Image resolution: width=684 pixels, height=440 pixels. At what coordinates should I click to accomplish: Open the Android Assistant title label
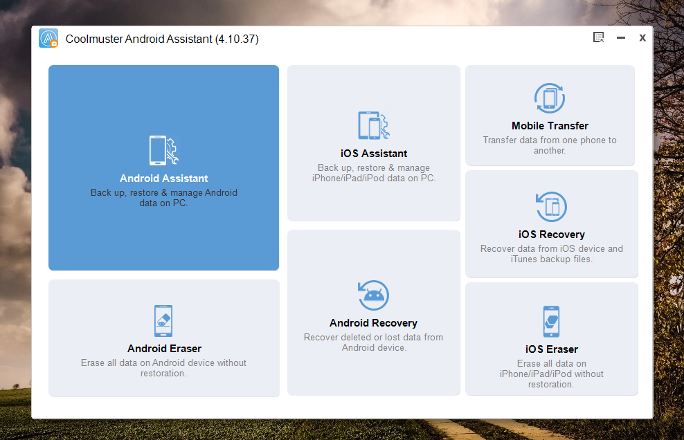[x=164, y=178]
